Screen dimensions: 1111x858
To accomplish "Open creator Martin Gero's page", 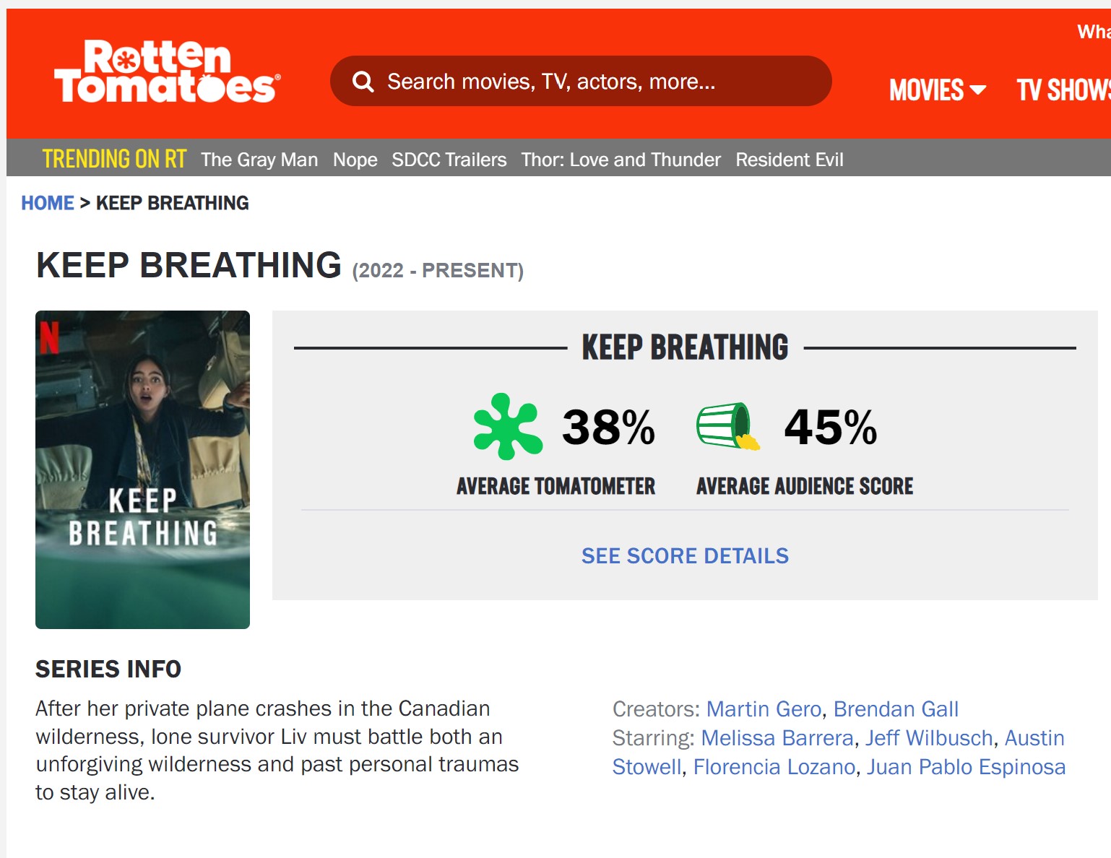I will tap(764, 709).
